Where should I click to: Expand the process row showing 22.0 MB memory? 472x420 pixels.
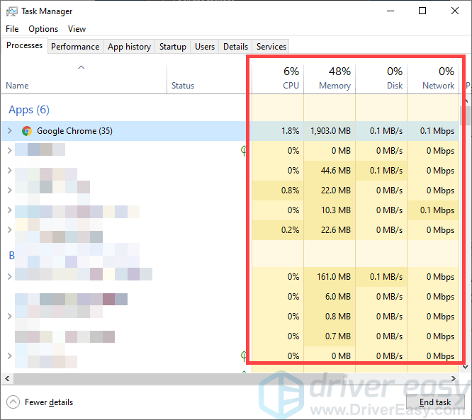(x=10, y=190)
